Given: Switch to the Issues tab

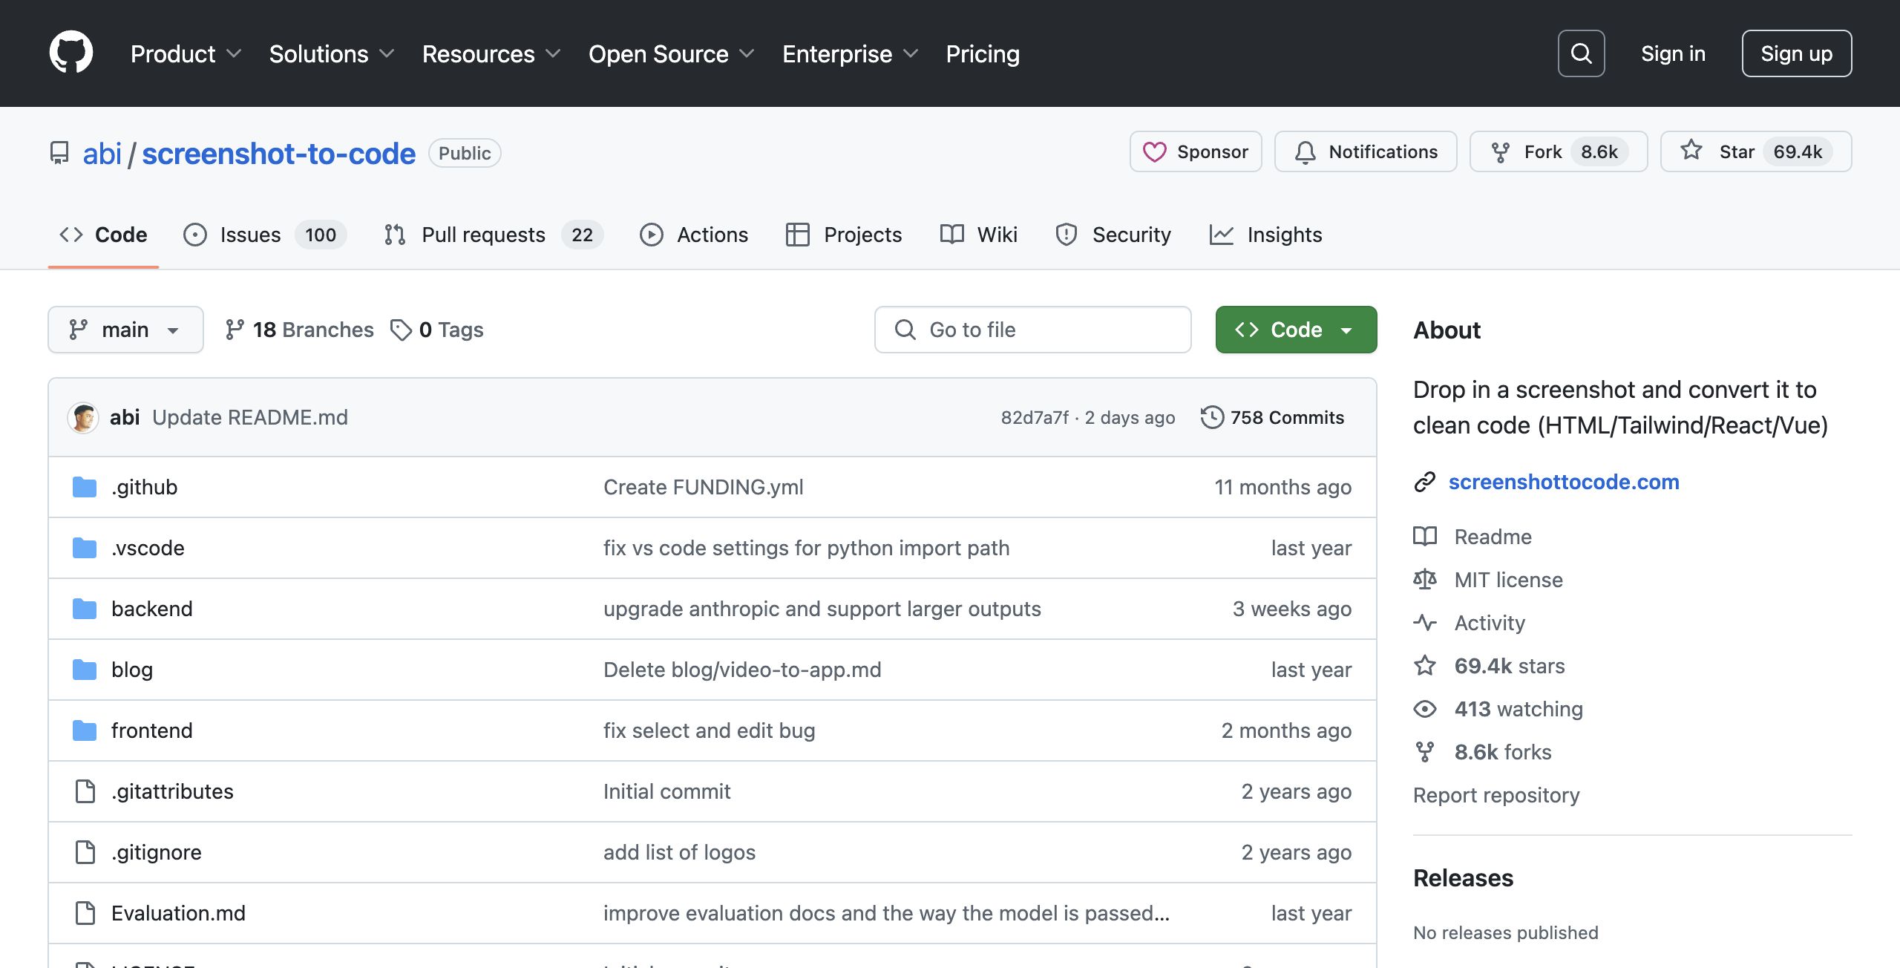Looking at the screenshot, I should pos(265,235).
